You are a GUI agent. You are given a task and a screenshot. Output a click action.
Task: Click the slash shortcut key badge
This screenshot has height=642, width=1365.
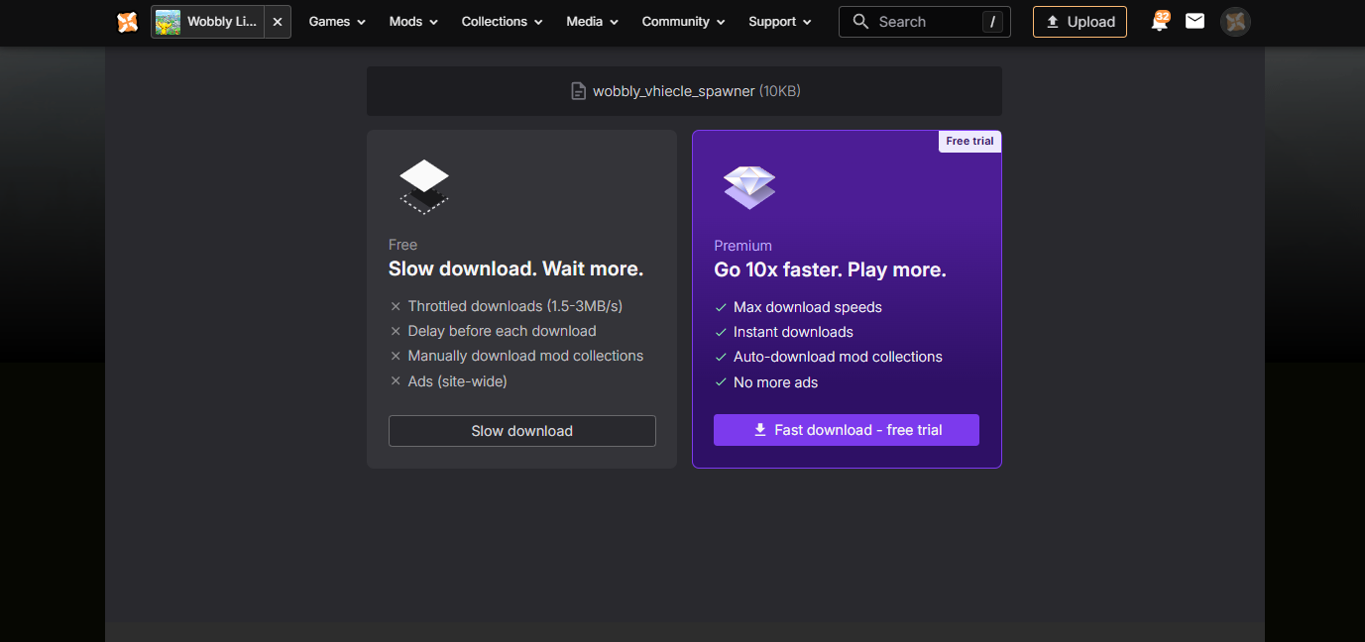991,22
